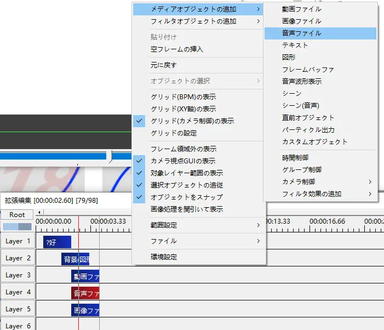Click timeline scroll left arrow

point(39,212)
